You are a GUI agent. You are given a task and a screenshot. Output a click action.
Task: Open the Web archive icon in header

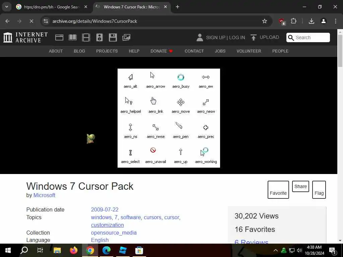[x=59, y=37]
